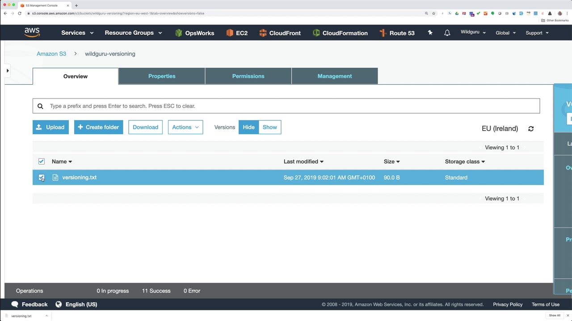This screenshot has height=321, width=572.
Task: Expand the Services menu
Action: 77,33
